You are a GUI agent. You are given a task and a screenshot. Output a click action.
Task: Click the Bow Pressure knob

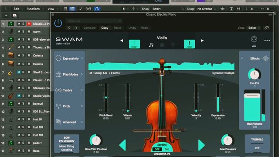(x=228, y=140)
